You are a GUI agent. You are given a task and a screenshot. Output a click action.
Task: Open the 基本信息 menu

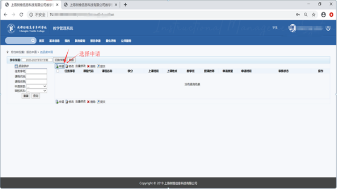pos(54,41)
